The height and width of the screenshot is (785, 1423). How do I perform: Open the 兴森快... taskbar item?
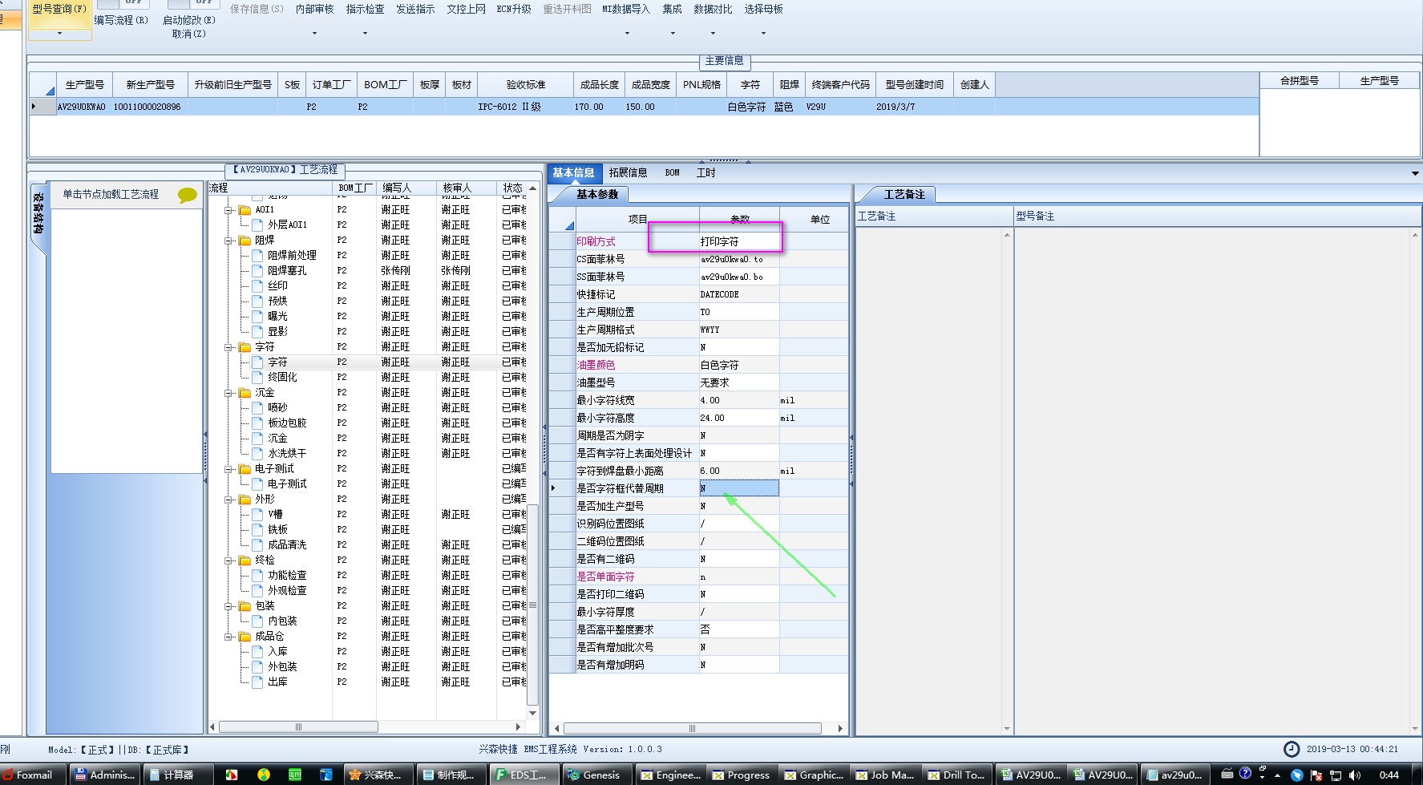tap(378, 775)
